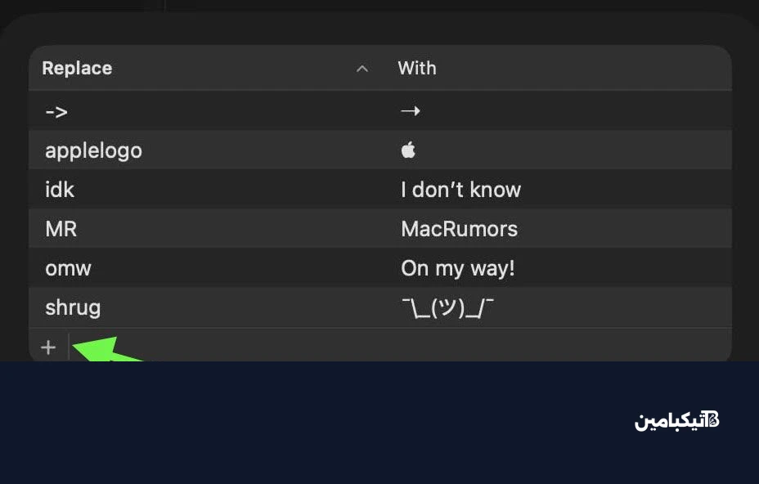This screenshot has width=759, height=484.
Task: Click the Replace column header
Action: [x=77, y=69]
